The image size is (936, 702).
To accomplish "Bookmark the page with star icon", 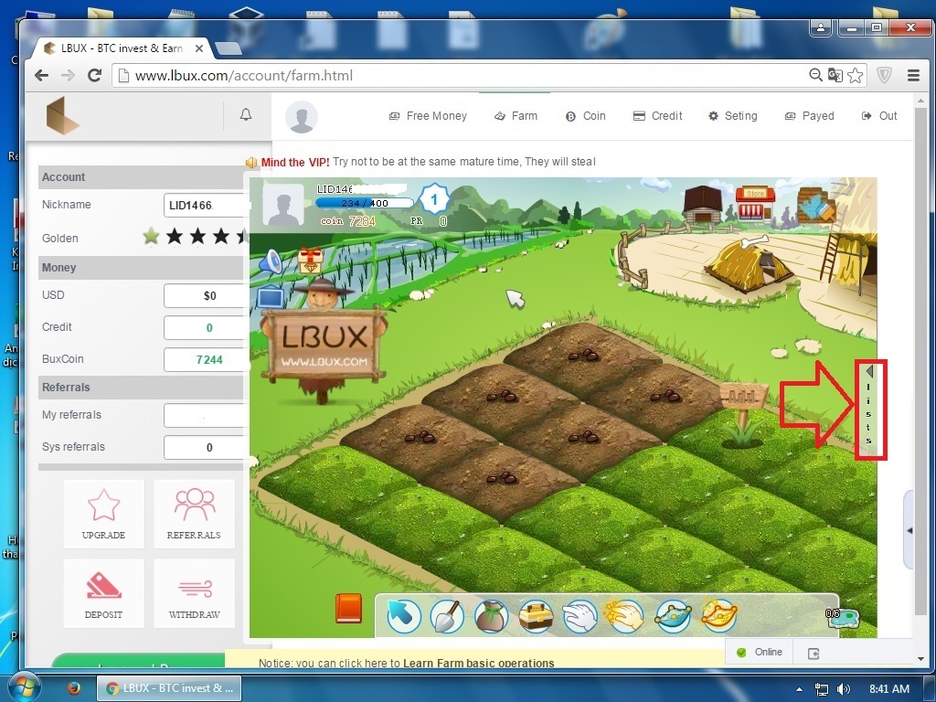I will (855, 75).
